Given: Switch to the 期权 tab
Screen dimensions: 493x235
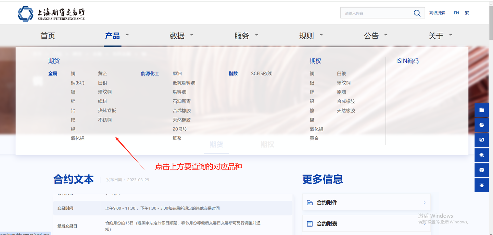Looking at the screenshot, I should click(x=268, y=144).
